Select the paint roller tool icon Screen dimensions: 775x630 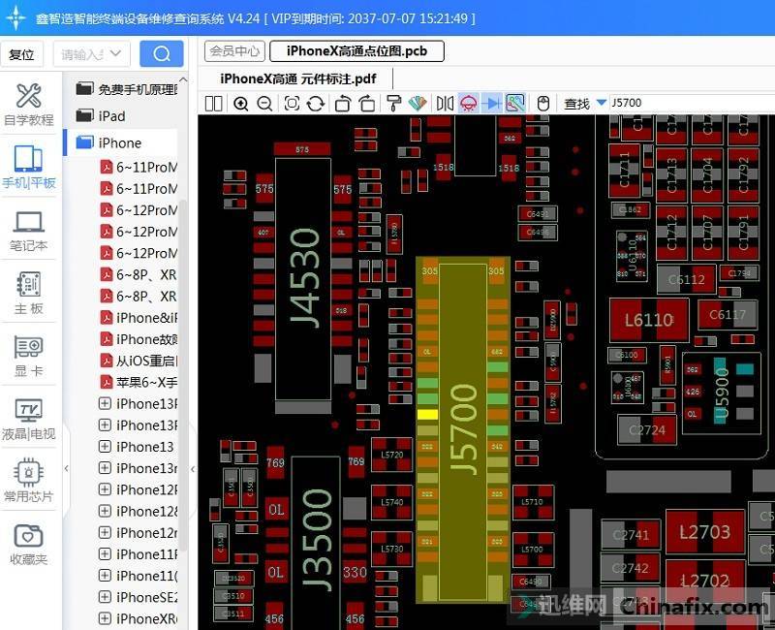click(394, 104)
